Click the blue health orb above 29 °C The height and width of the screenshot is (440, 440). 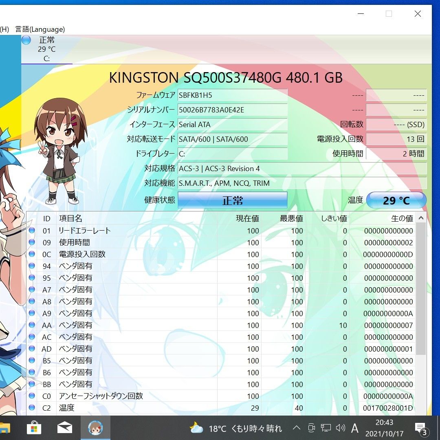point(26,40)
